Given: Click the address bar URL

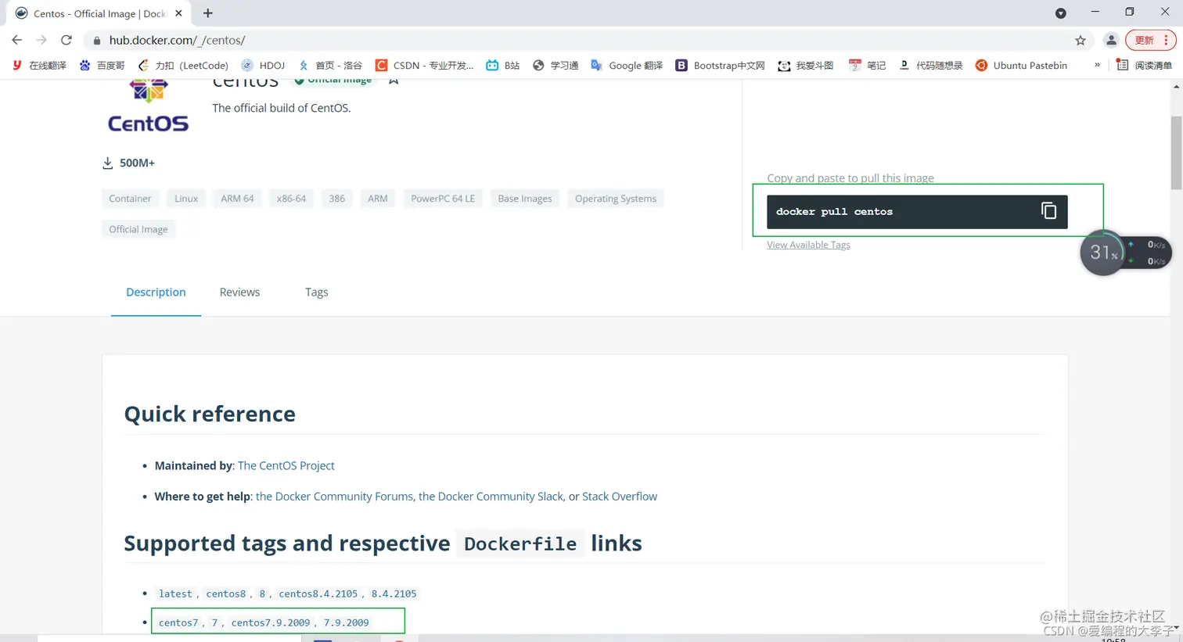Looking at the screenshot, I should point(177,40).
